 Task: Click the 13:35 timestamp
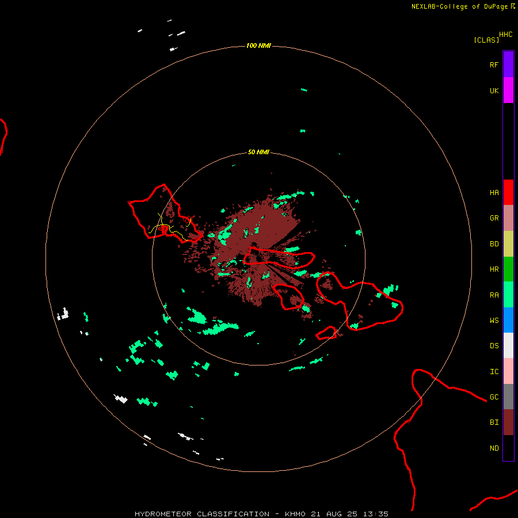click(376, 514)
